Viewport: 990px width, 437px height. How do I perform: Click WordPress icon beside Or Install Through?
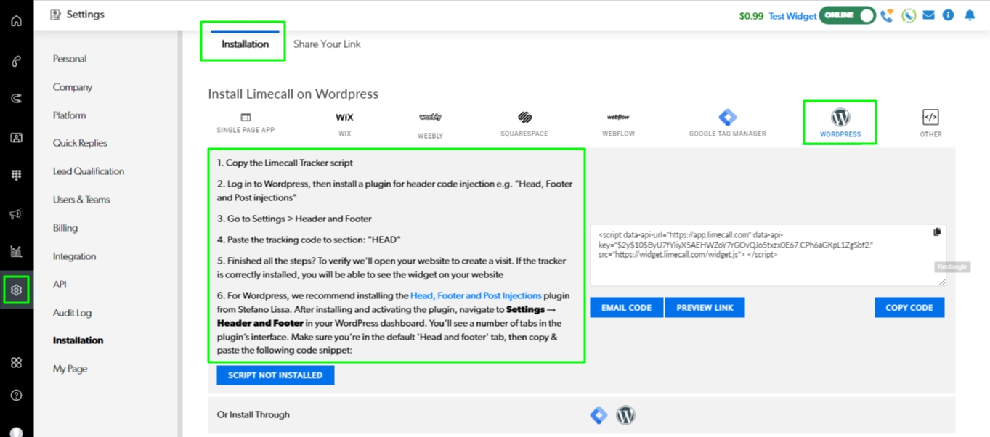pyautogui.click(x=625, y=415)
